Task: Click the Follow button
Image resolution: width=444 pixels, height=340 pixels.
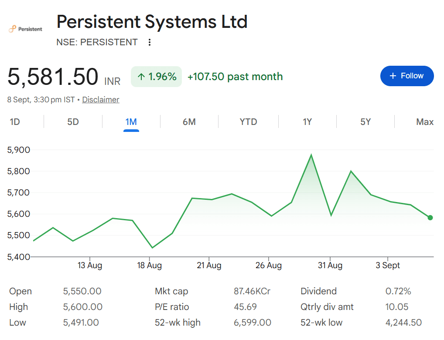Action: 406,76
